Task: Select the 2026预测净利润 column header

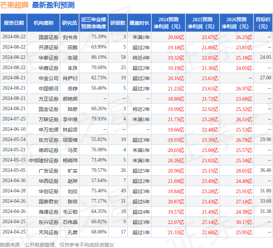Action: pos(236,23)
